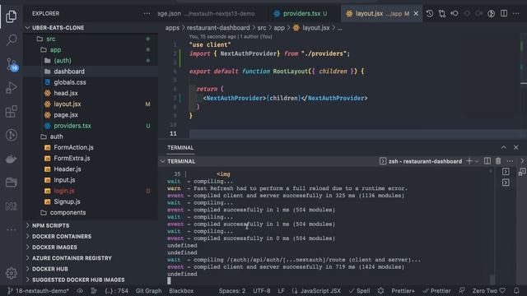Open the Manage settings gear
Screen dimensions: 527x296
[x=11, y=273]
